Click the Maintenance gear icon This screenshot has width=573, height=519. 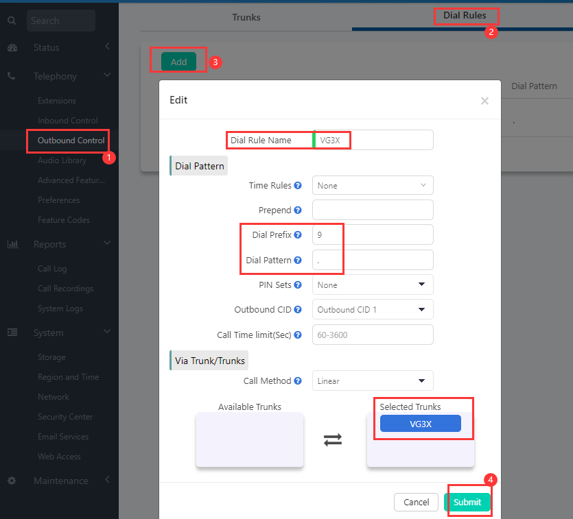pos(12,481)
